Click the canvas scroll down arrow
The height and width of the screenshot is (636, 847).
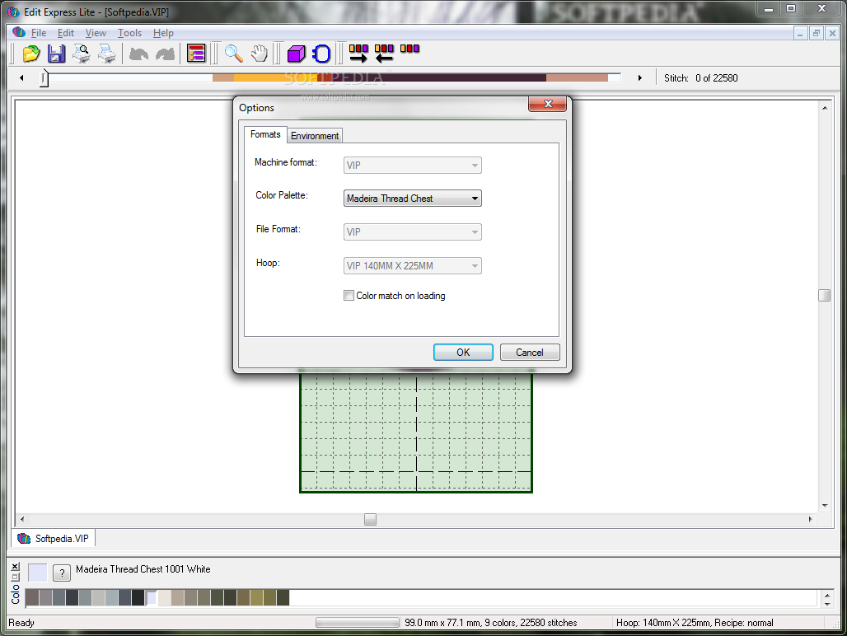pyautogui.click(x=824, y=506)
